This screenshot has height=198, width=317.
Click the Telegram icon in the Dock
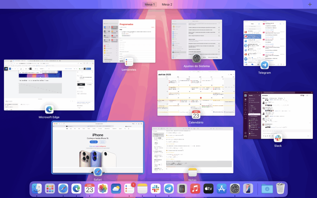click(169, 189)
